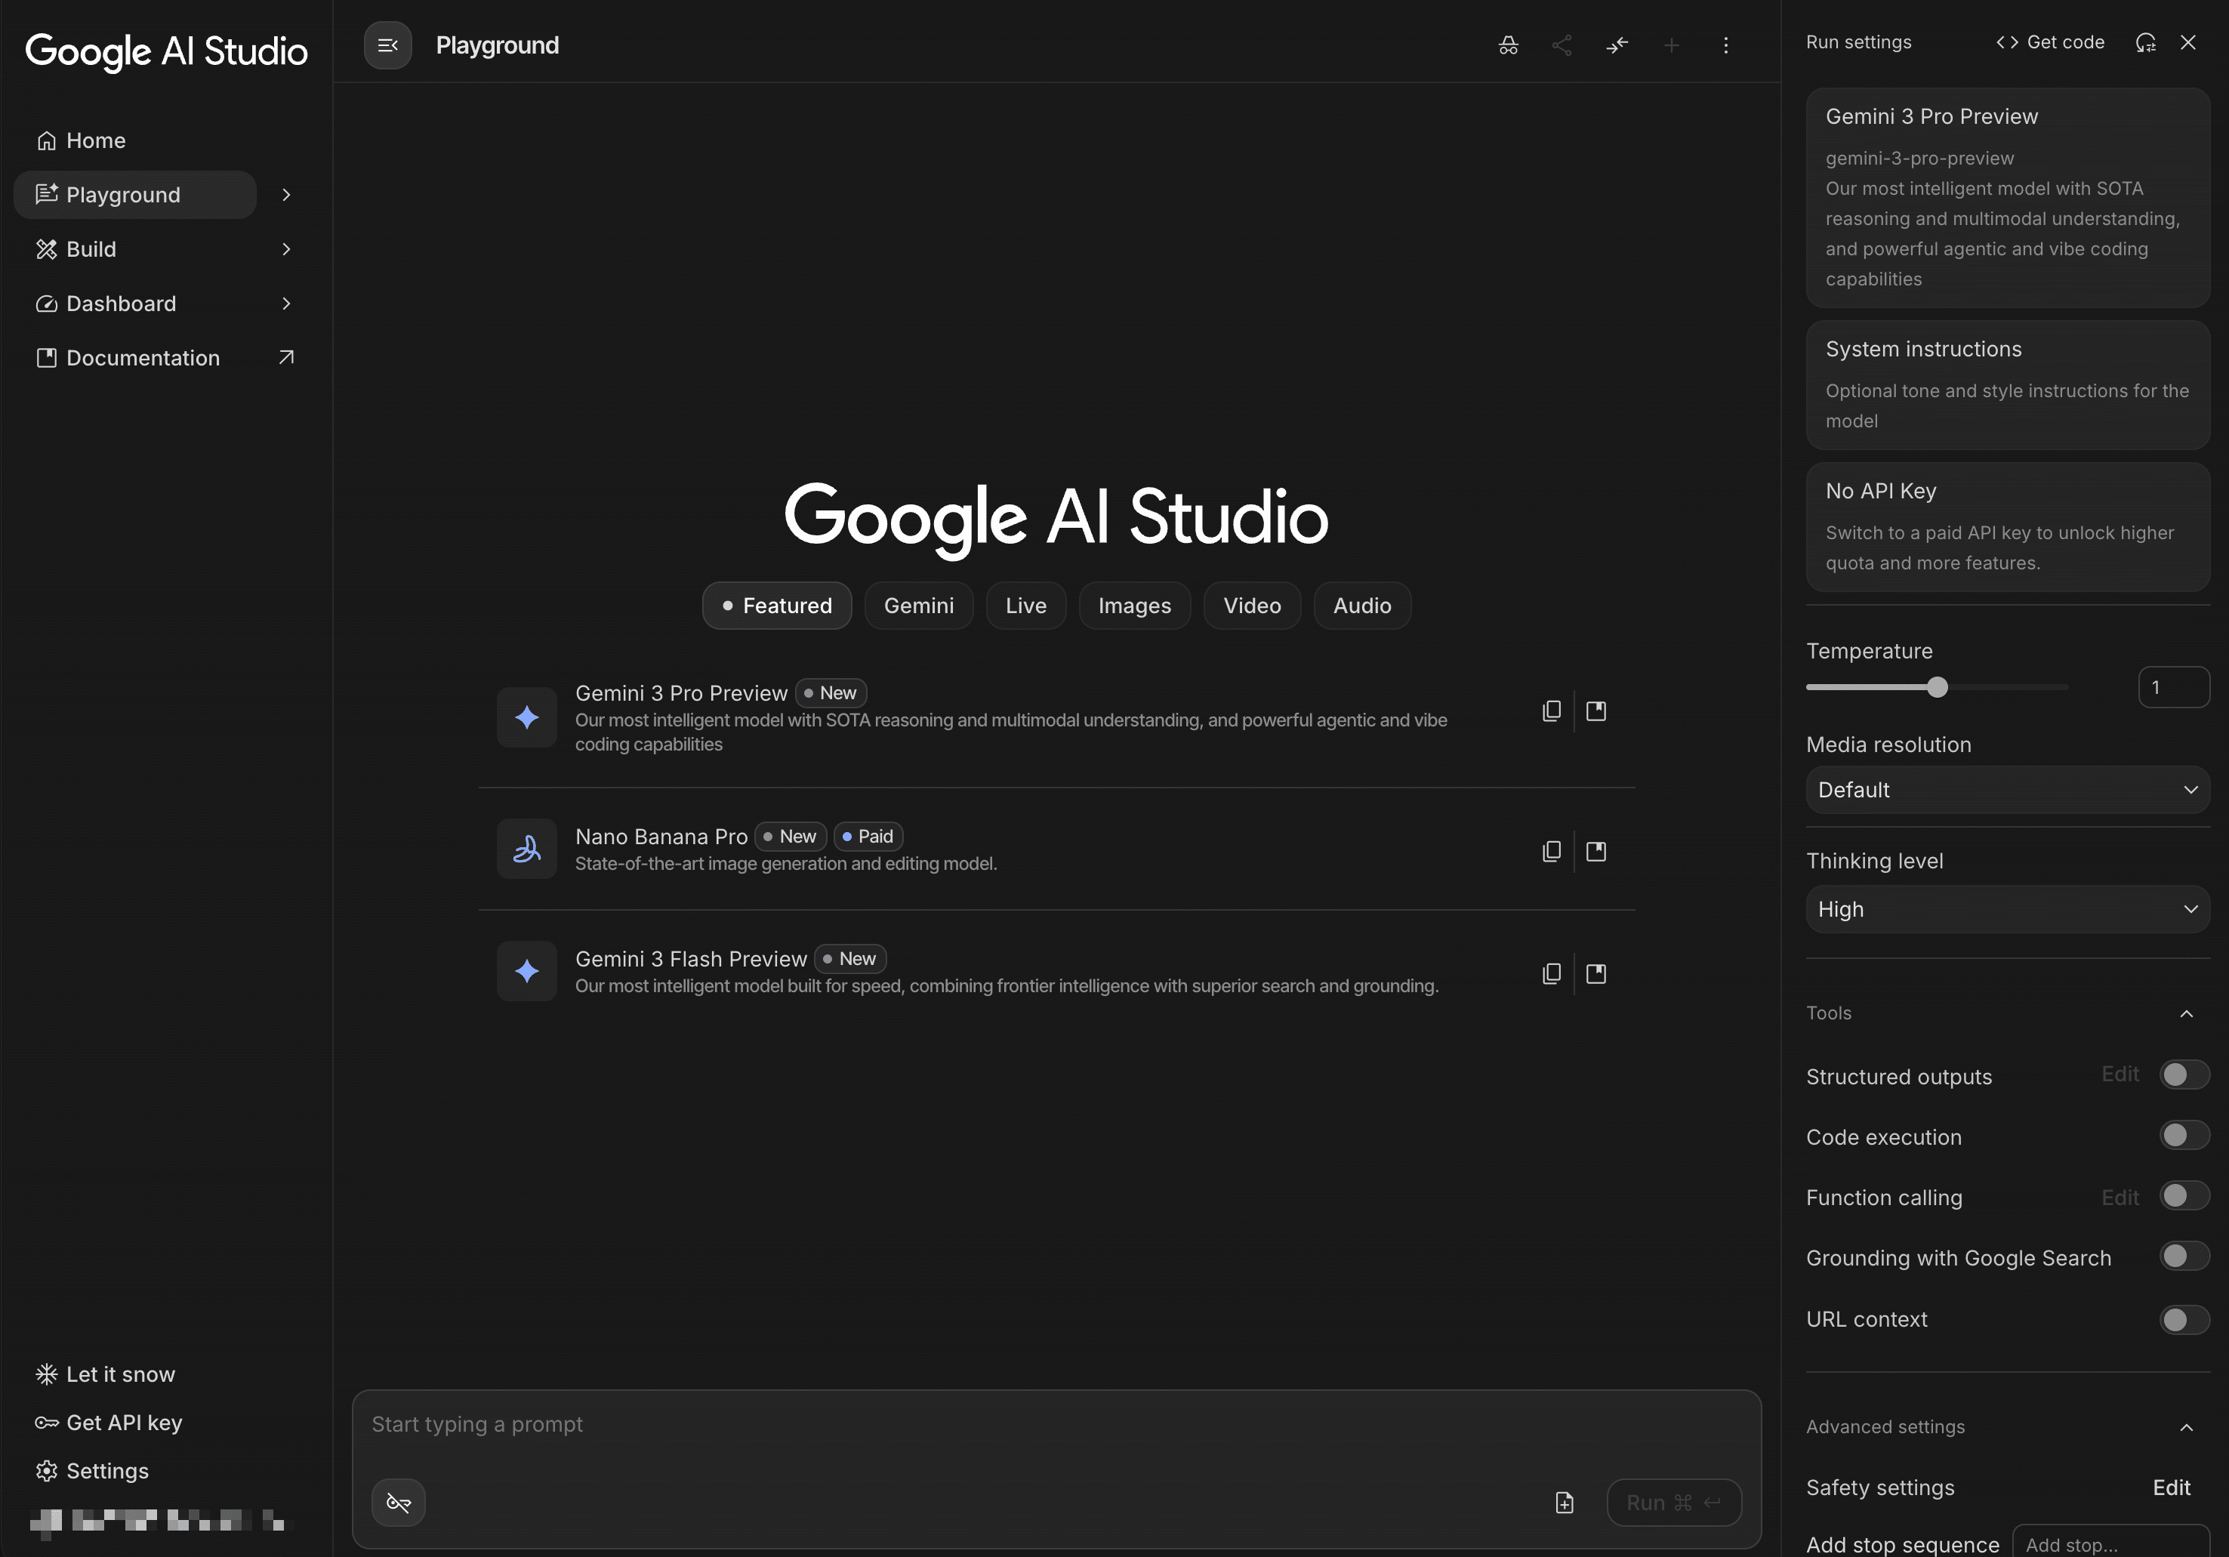This screenshot has width=2229, height=1557.
Task: Reset run settings to default icon
Action: click(2145, 43)
